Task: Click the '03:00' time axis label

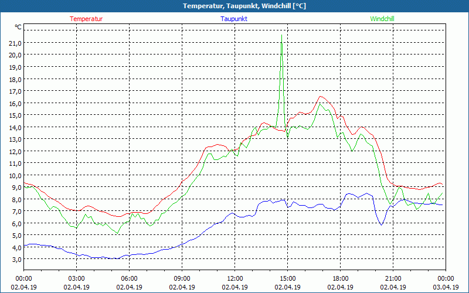Action: [77, 279]
